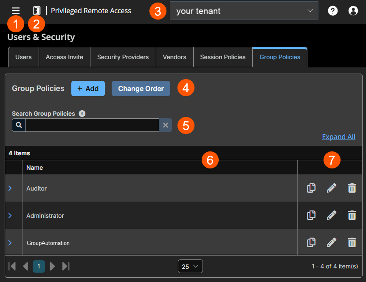Edit the Administrator group policy
The width and height of the screenshot is (366, 282).
tap(332, 215)
